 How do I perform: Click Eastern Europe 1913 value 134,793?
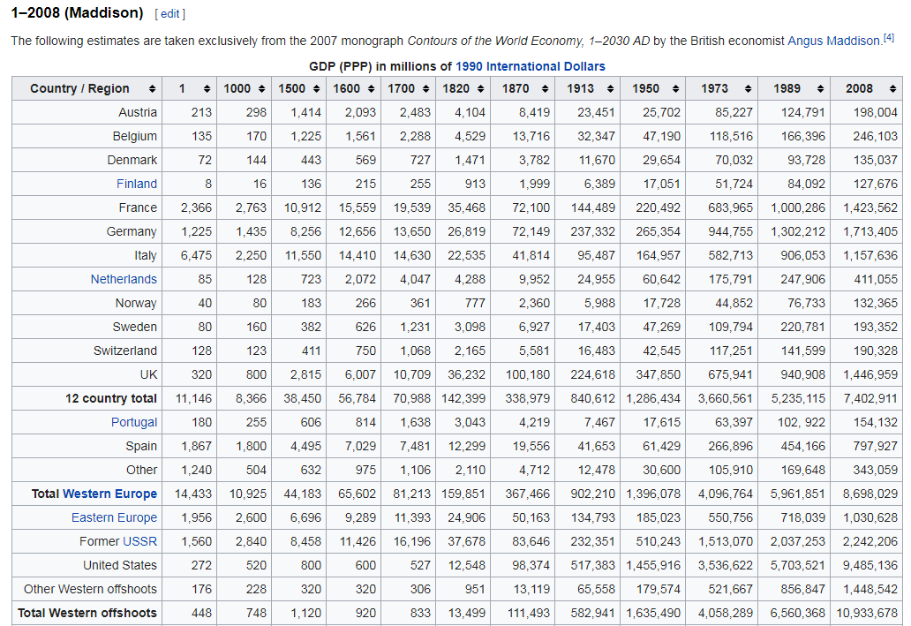point(592,517)
